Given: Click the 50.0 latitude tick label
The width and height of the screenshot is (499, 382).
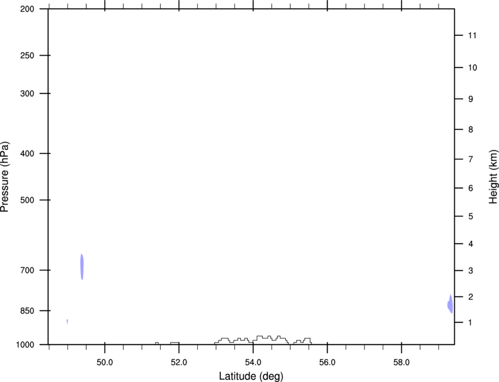Looking at the screenshot, I should tap(104, 362).
